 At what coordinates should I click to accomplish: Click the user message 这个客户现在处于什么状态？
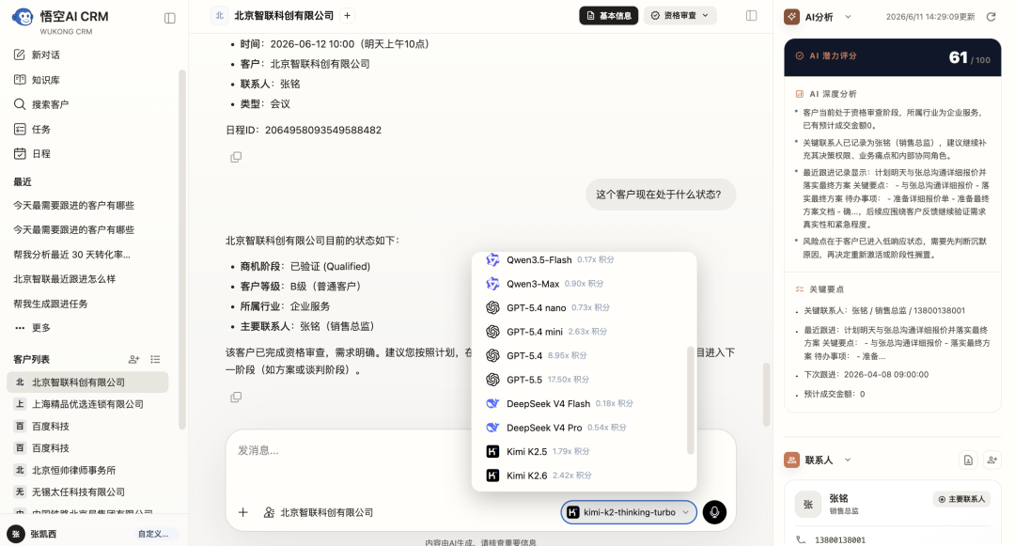[x=661, y=195]
